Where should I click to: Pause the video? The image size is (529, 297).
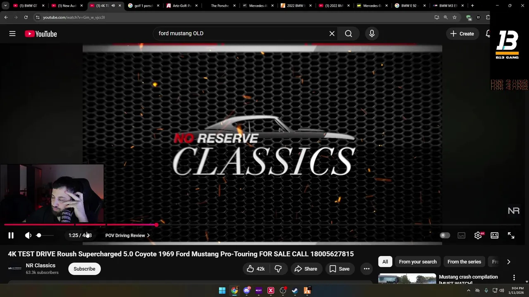[11, 236]
